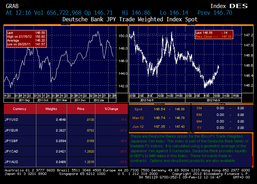Click the description panel scroll-up arrow
The height and width of the screenshot is (184, 257).
coord(252,134)
